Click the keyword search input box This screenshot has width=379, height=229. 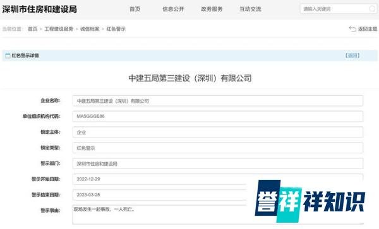[x=339, y=9]
